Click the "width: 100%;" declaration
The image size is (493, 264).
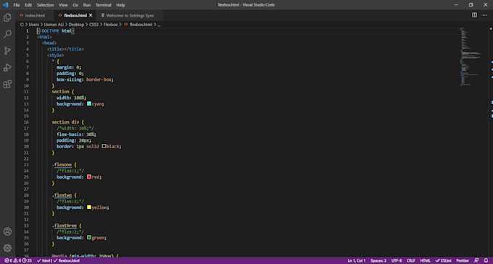click(71, 98)
